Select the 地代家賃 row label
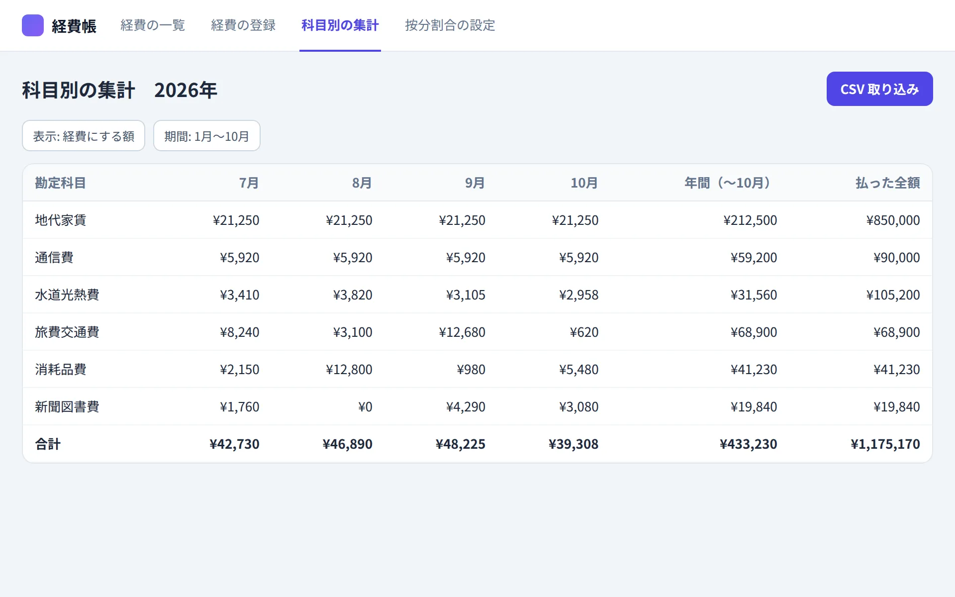 point(61,220)
